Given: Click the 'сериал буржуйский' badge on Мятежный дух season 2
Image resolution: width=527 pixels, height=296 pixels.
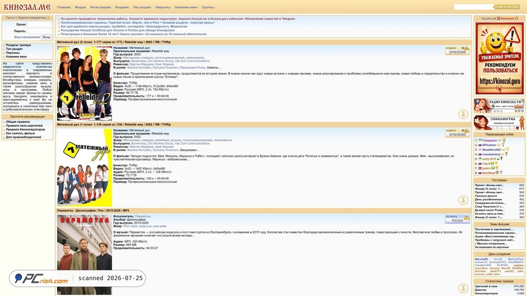Looking at the screenshot, I should point(457,51).
